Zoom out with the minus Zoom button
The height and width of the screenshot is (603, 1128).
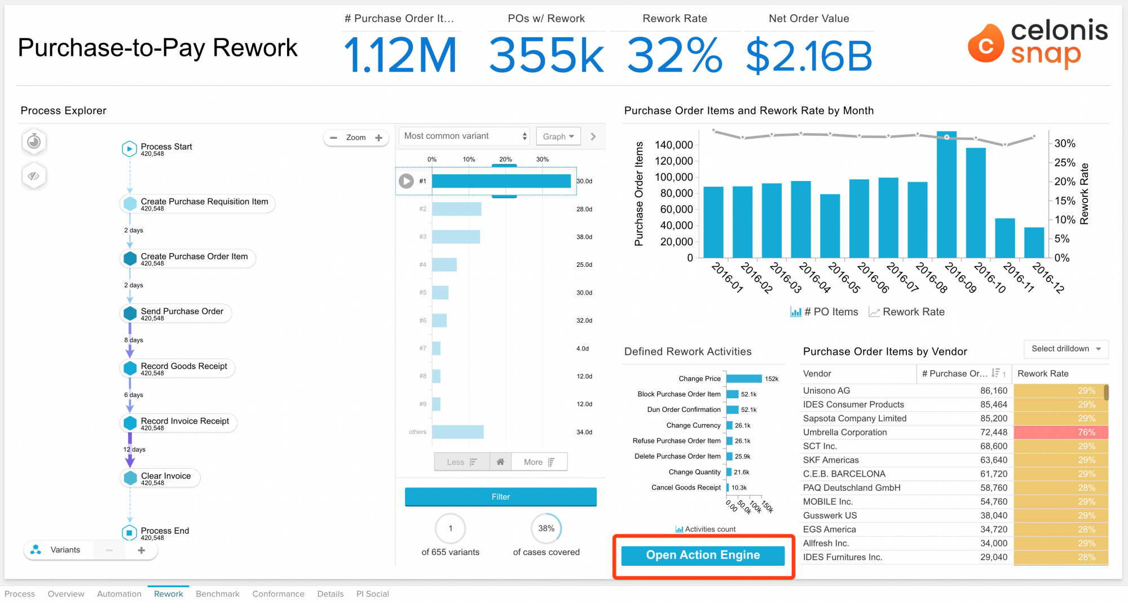(333, 138)
